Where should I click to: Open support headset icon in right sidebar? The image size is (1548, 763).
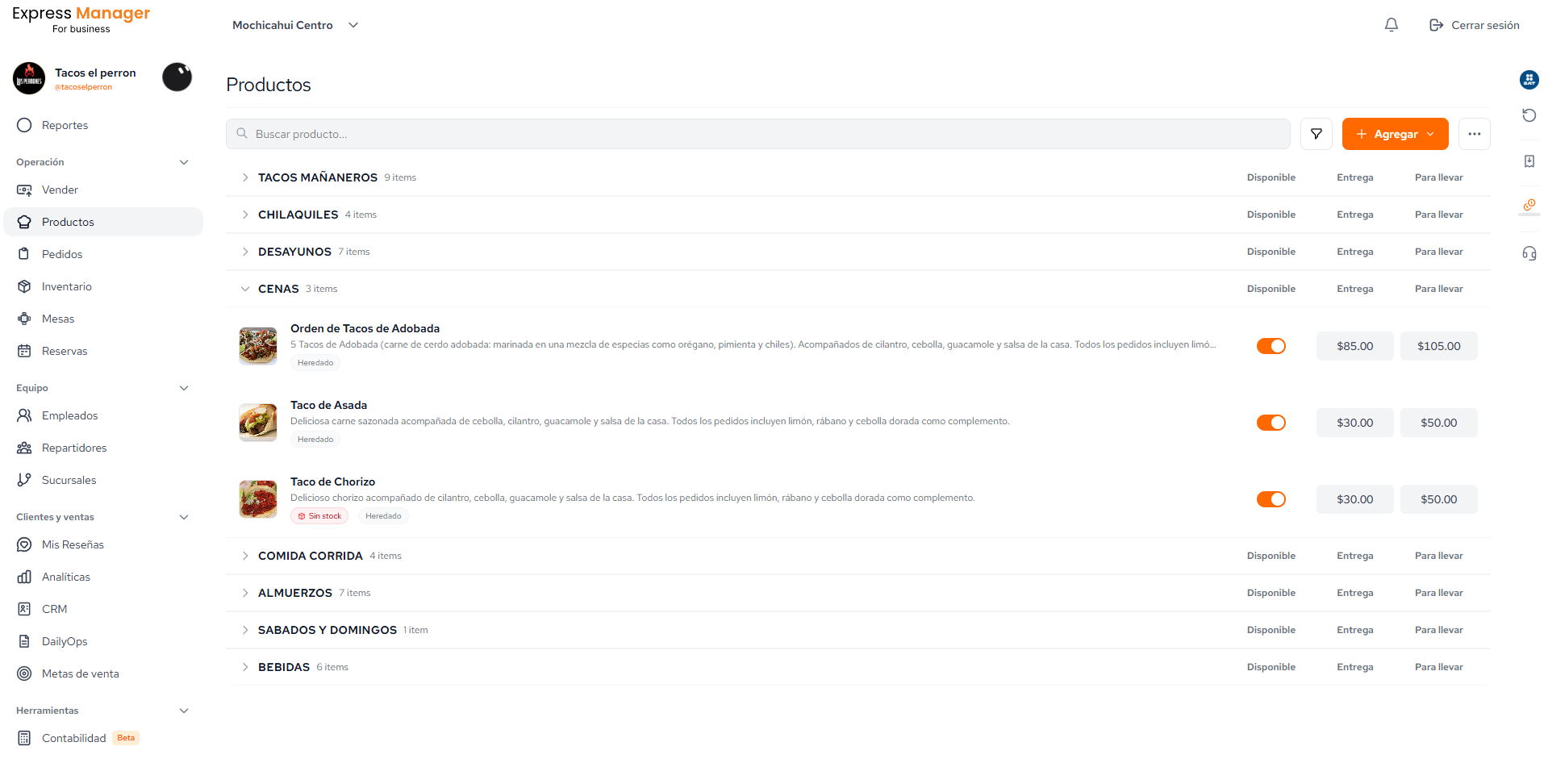1529,253
